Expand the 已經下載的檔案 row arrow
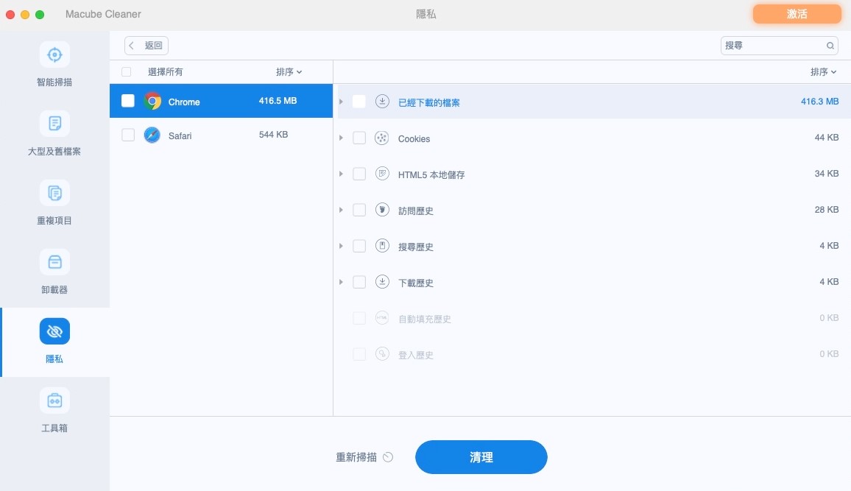The width and height of the screenshot is (851, 491). (341, 102)
